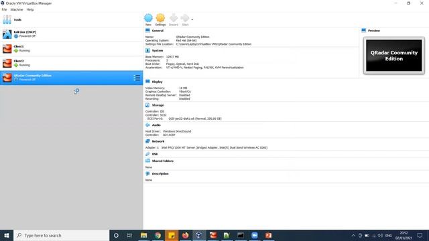Image resolution: width=429 pixels, height=241 pixels.
Task: Open Zoom from the taskbar
Action: pyautogui.click(x=255, y=235)
